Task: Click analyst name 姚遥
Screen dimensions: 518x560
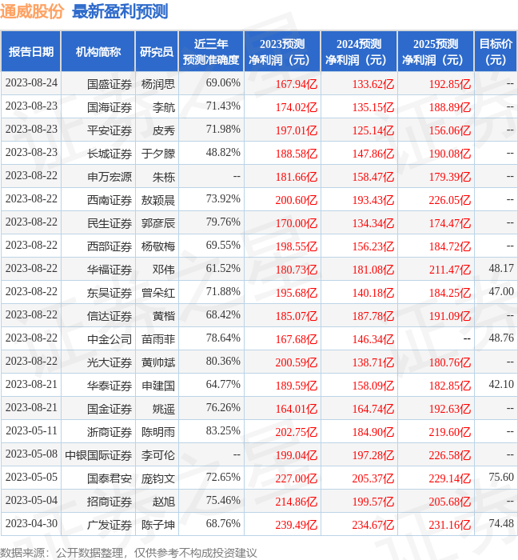Action: (x=164, y=409)
